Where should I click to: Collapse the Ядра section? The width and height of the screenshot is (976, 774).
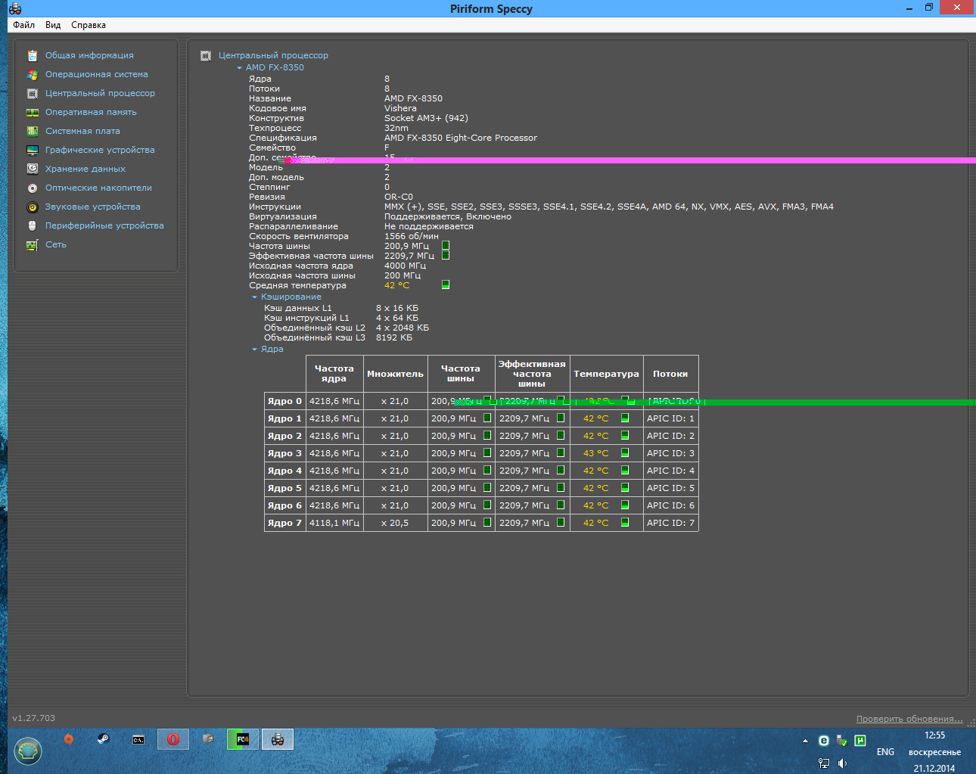(x=254, y=350)
